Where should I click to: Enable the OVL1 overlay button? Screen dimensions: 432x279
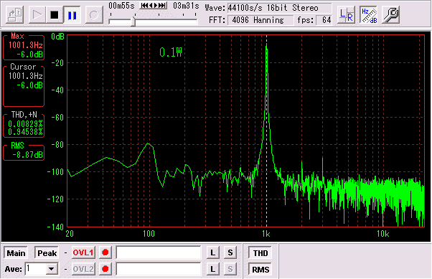[83, 252]
